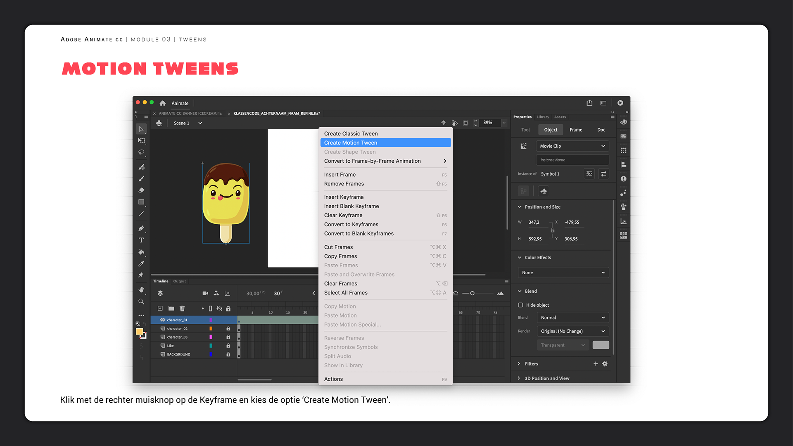
Task: Toggle lock on BACKGROUND layer
Action: pyautogui.click(x=228, y=354)
